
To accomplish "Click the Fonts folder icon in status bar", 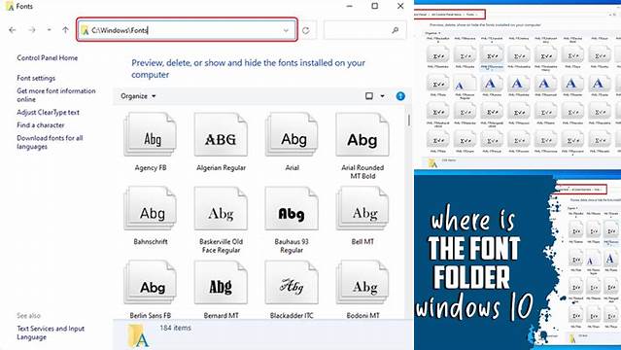I will point(138,335).
